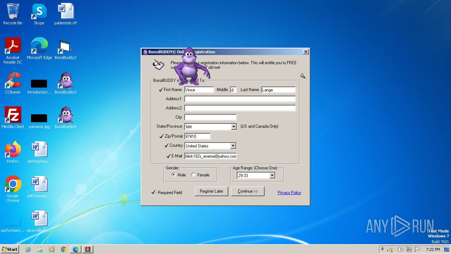
Task: Click the Register Later button
Action: (x=211, y=191)
